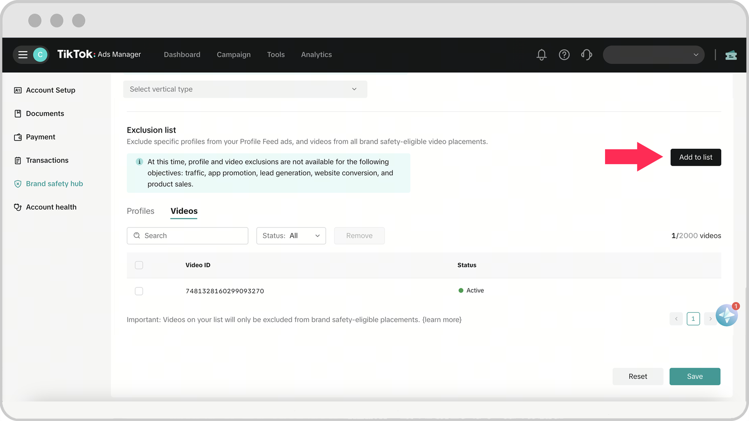Open the help question mark icon
This screenshot has height=421, width=749.
(564, 55)
